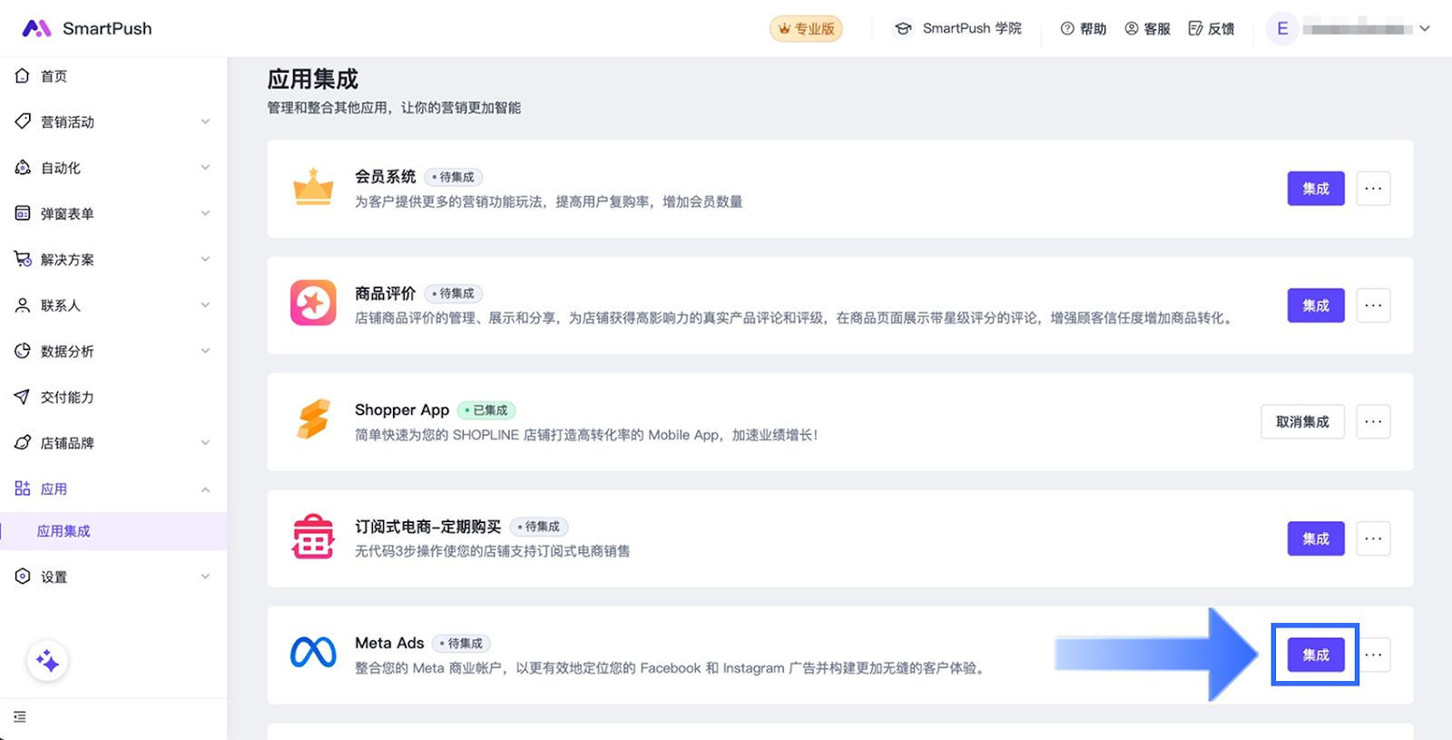Click the 会员系统 crown icon
Screen dimensions: 1452x740
click(313, 187)
